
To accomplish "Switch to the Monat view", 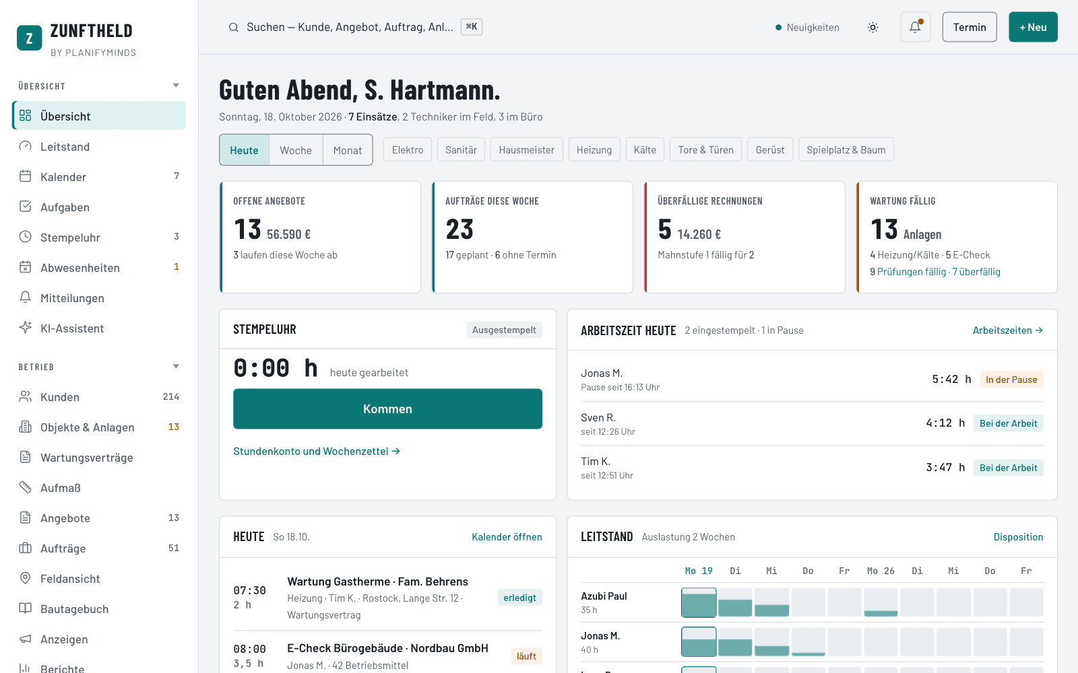I will point(348,150).
